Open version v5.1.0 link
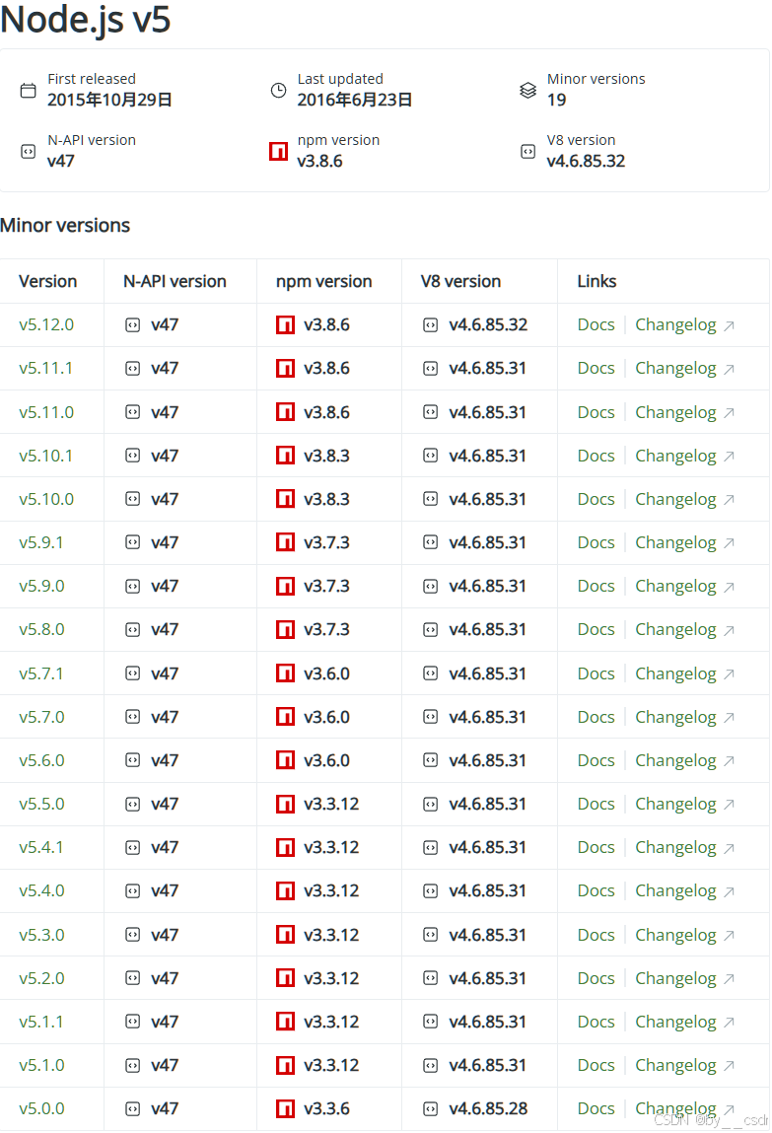 (41, 1065)
